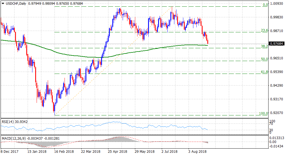Click the 29 May 2018 date label

point(144,152)
